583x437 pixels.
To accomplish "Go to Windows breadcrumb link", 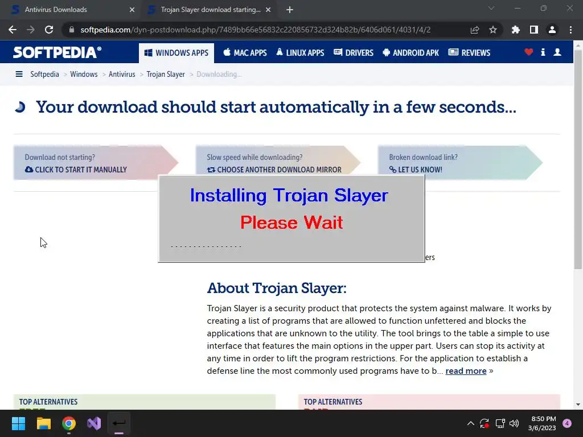I will (84, 75).
